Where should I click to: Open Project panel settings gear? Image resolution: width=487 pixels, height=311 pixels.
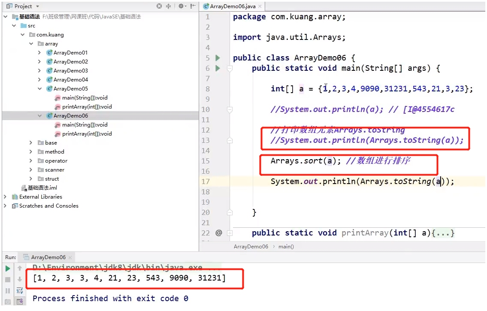[181, 6]
